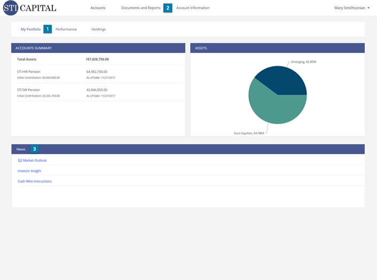Click the STI SW Pension account name
This screenshot has width=377, height=280.
[x=28, y=90]
